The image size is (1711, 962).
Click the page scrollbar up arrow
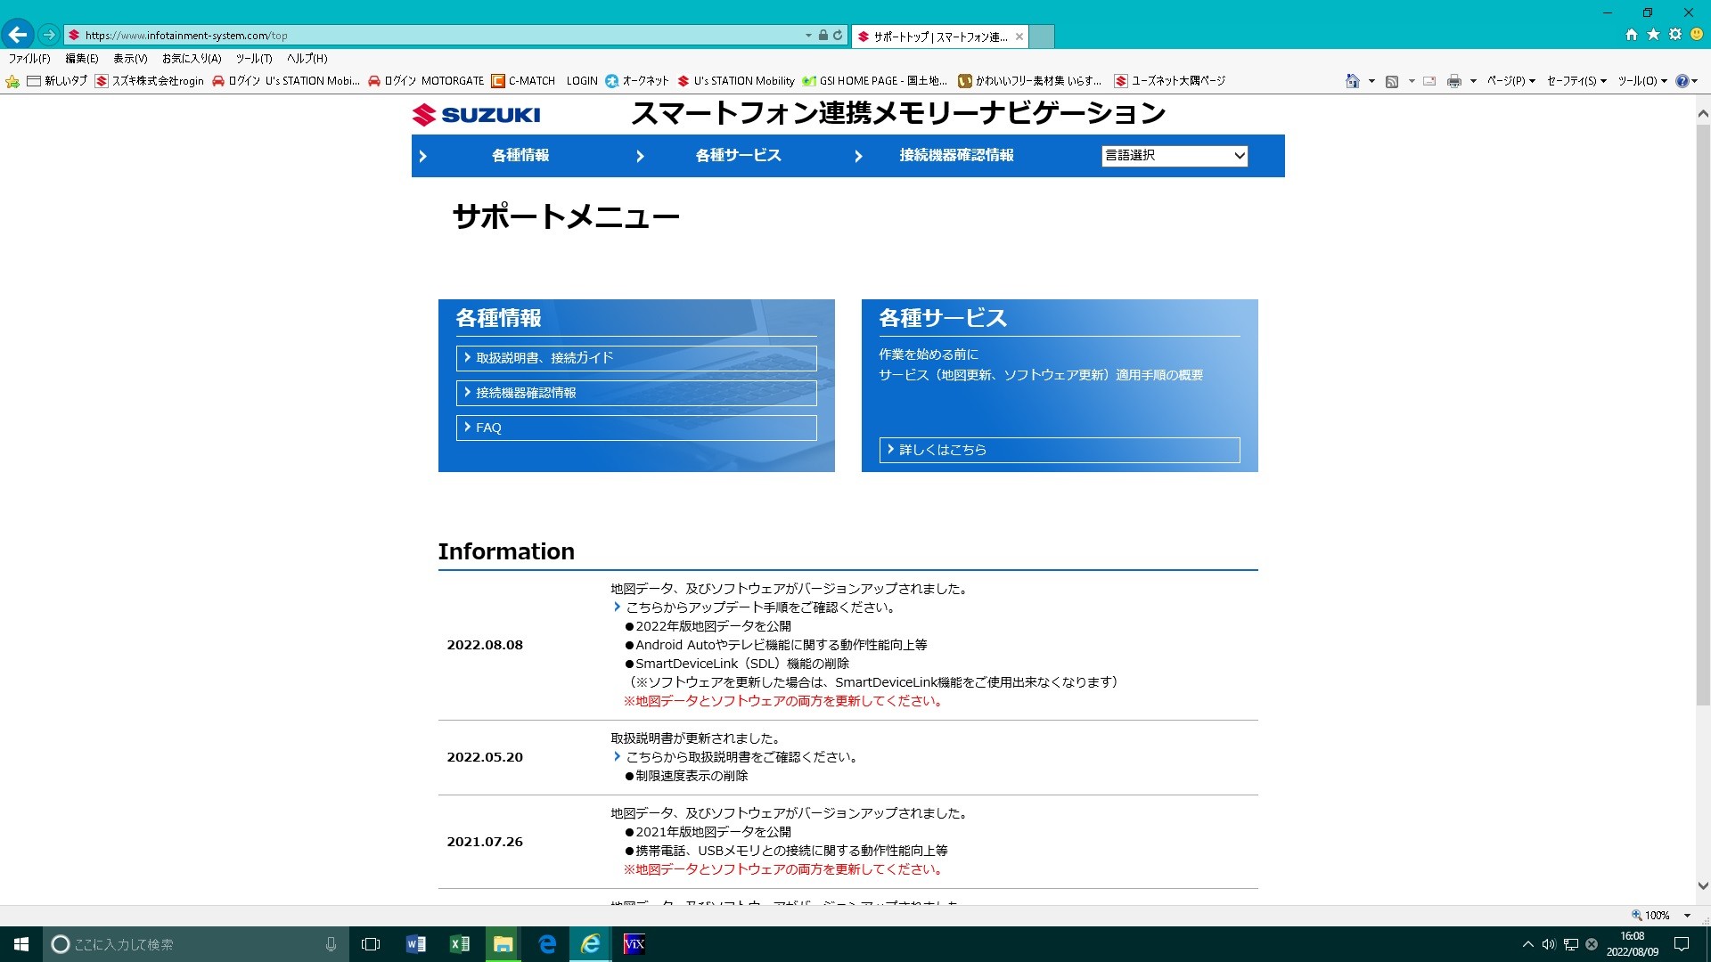1703,114
